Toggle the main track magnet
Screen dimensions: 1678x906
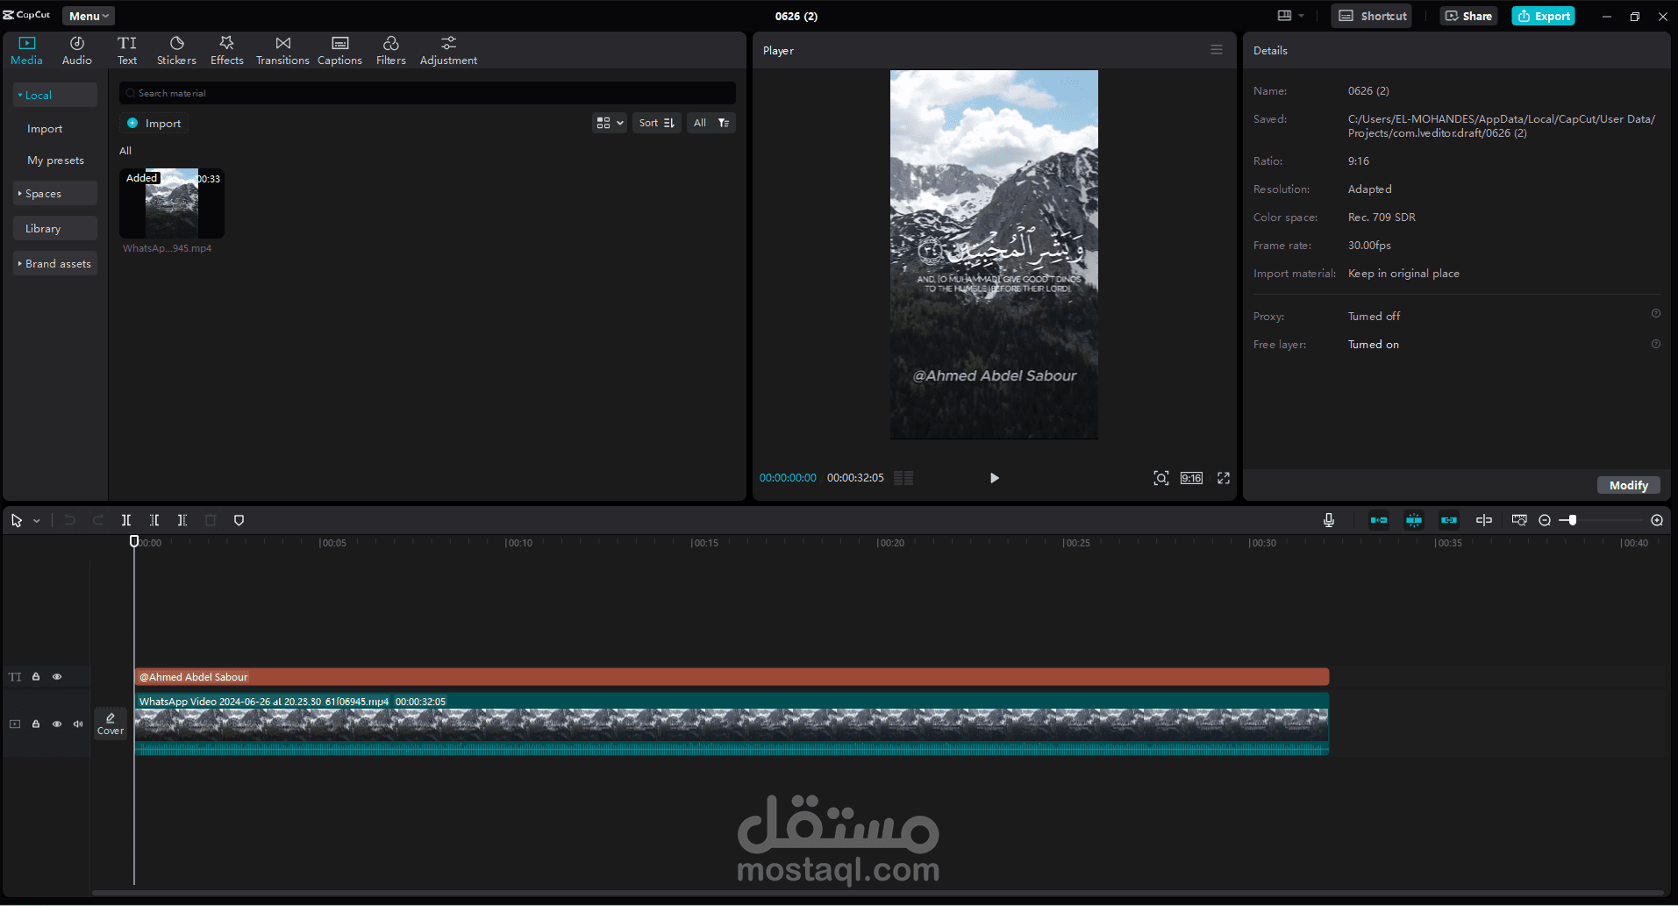click(x=1379, y=520)
